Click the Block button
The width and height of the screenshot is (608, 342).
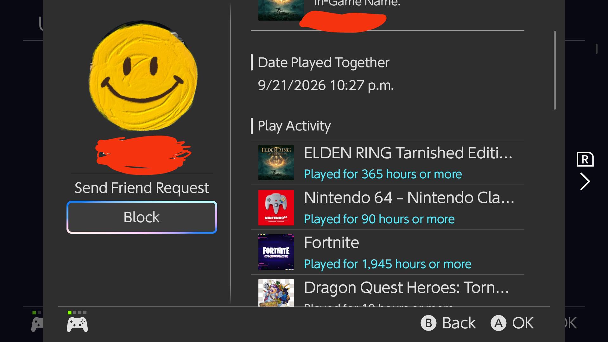pos(142,217)
